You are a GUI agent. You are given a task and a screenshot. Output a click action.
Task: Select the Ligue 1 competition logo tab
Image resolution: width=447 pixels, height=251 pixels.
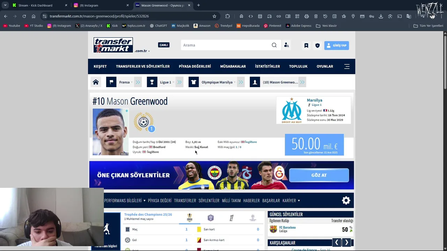click(x=232, y=218)
